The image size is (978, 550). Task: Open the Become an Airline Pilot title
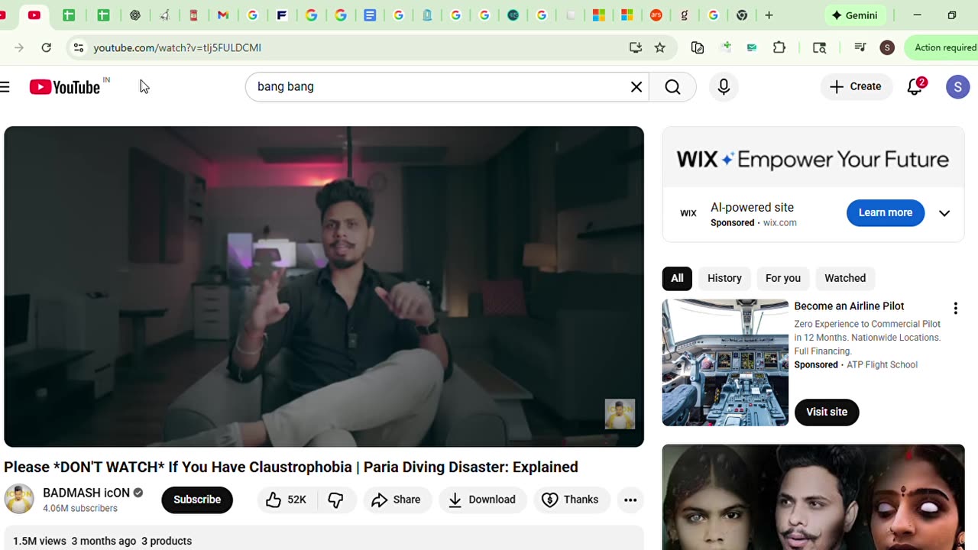(x=849, y=306)
